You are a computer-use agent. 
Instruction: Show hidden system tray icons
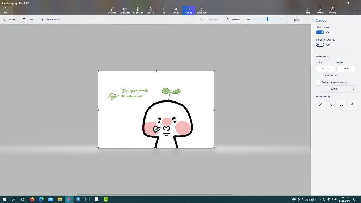(320, 199)
